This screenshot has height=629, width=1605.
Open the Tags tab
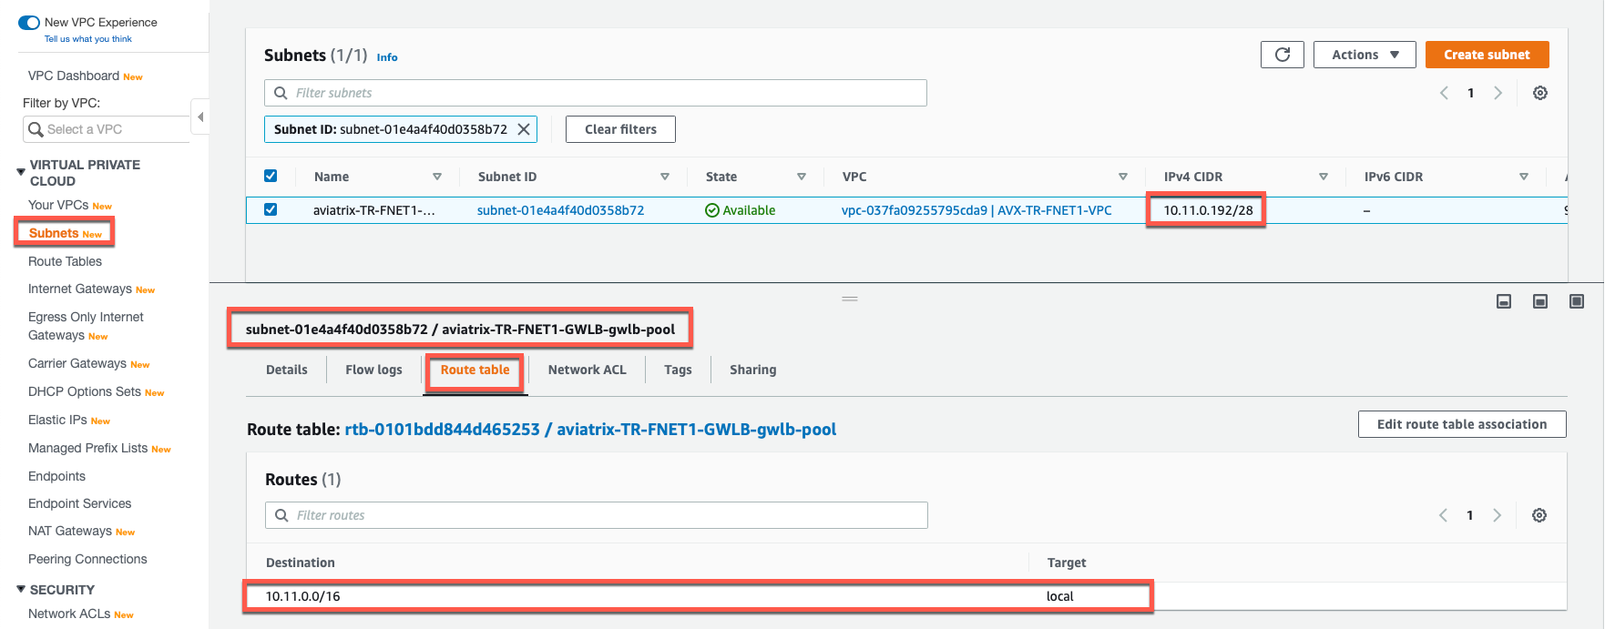tap(678, 370)
